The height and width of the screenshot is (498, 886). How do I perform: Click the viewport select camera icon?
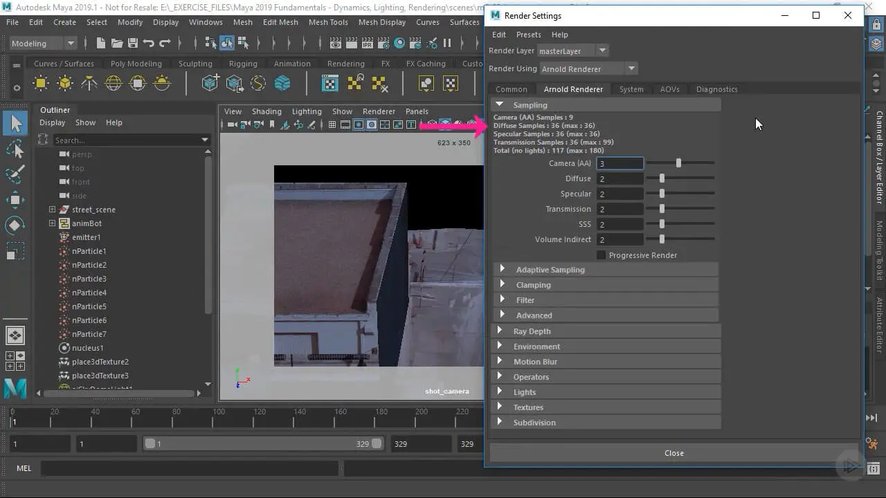point(232,124)
